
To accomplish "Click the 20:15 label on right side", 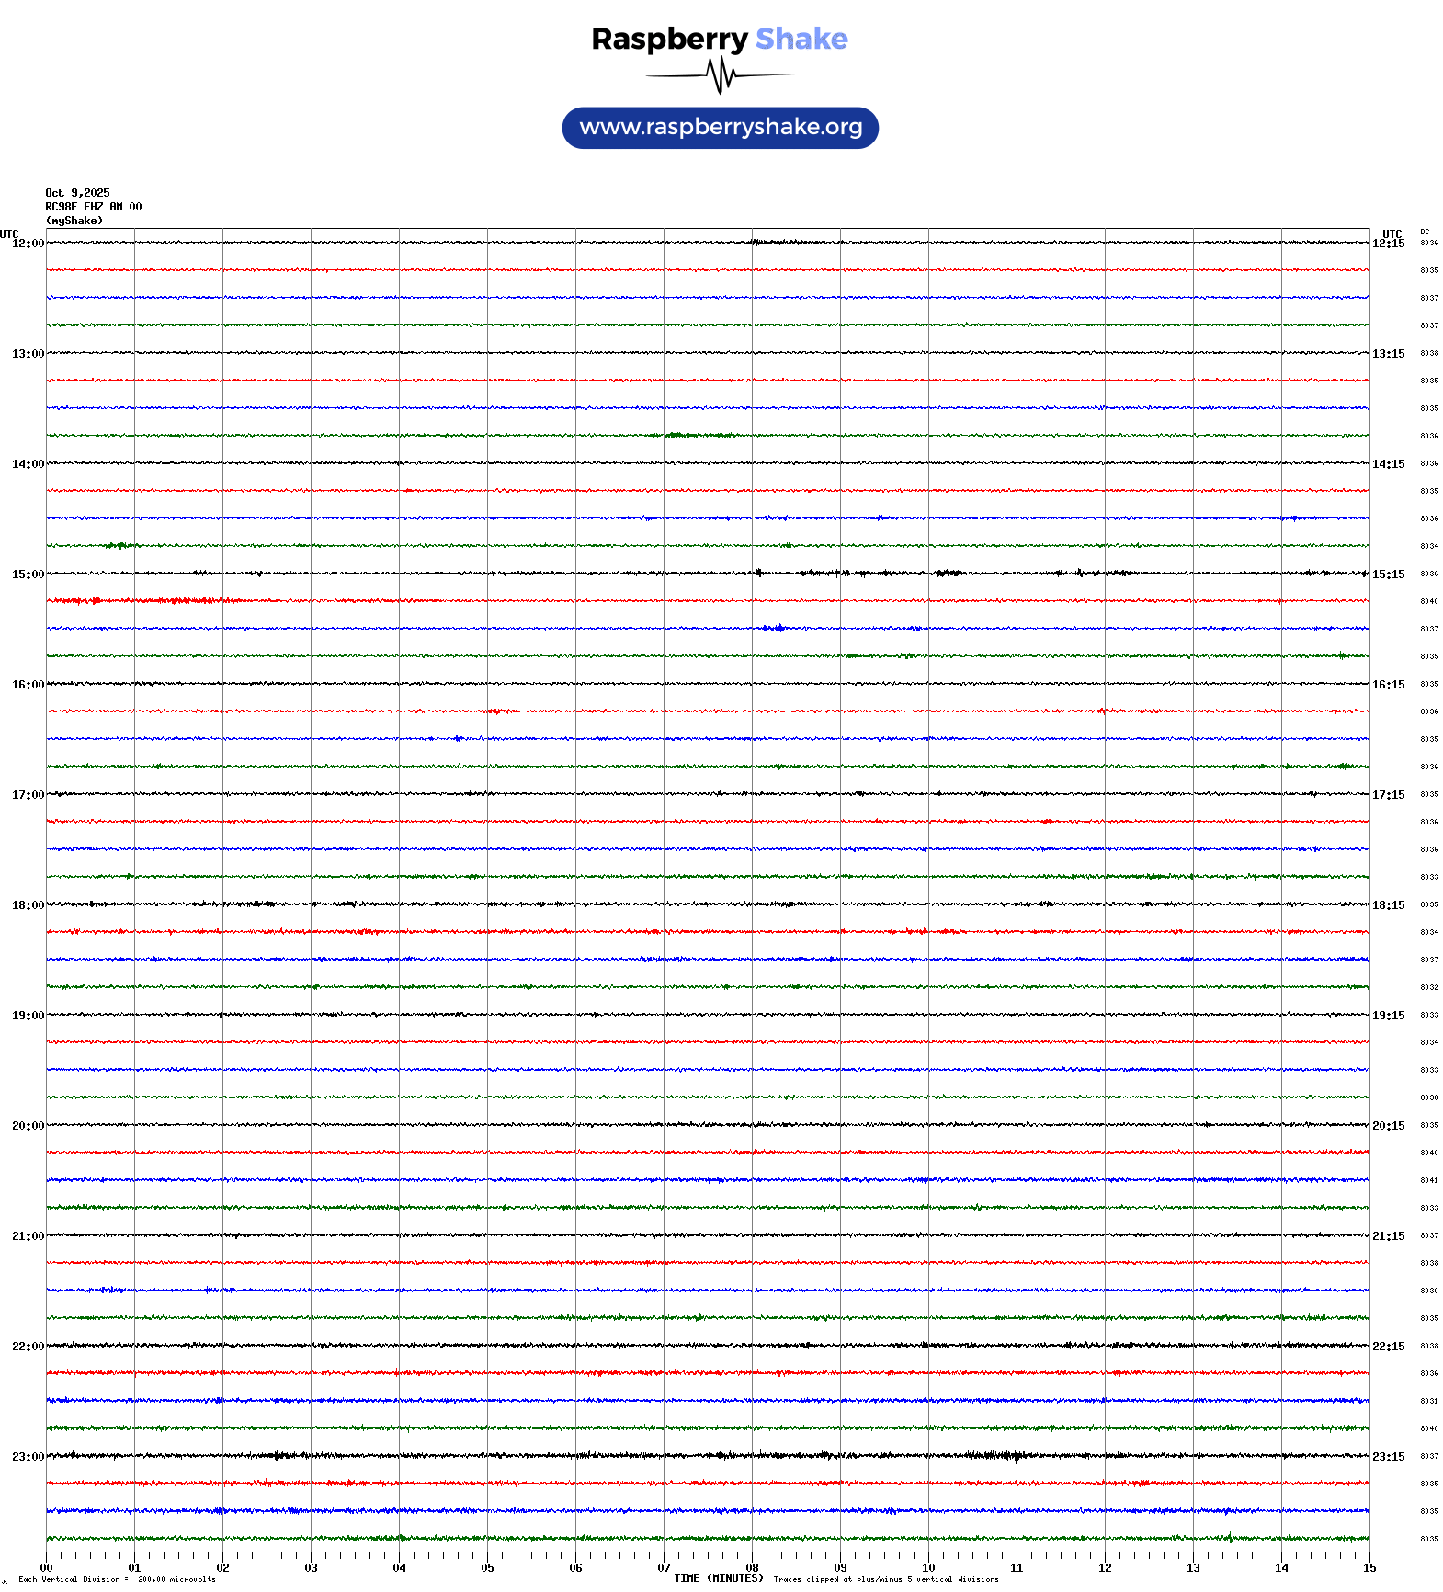I will (1388, 1126).
